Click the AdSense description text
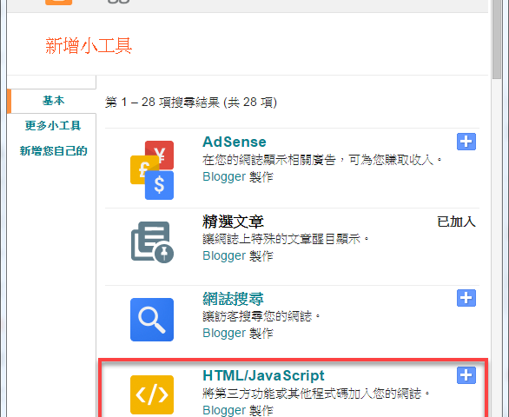 point(322,160)
